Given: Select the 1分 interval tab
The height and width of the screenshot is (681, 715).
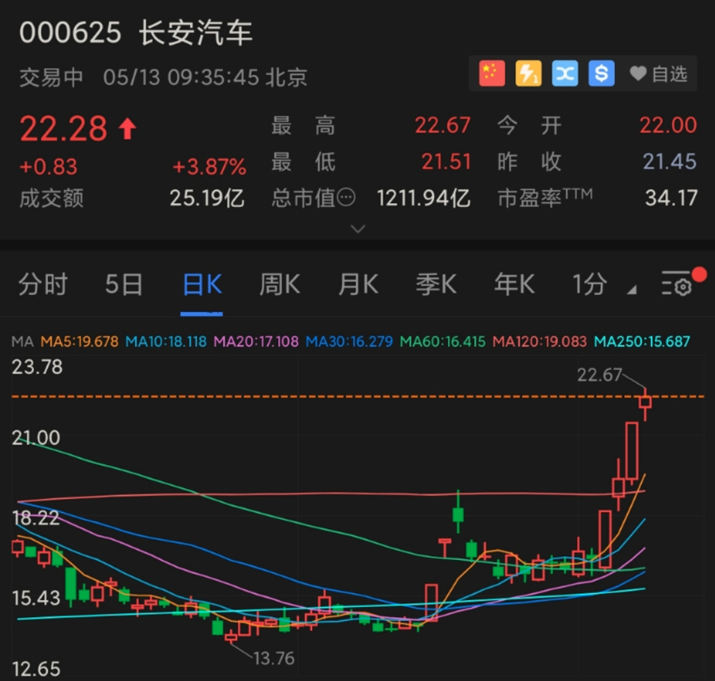Looking at the screenshot, I should coord(589,284).
